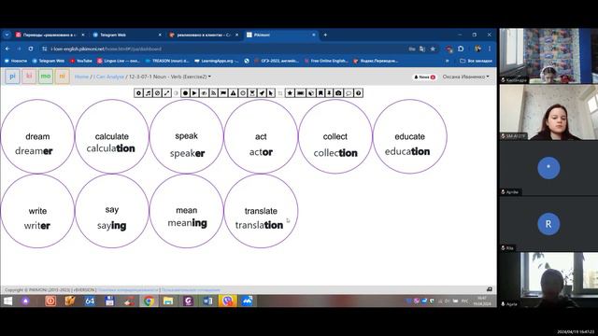This screenshot has height=336, width=598.
Task: Click the pushpin toolbar icon
Action: pos(329,93)
